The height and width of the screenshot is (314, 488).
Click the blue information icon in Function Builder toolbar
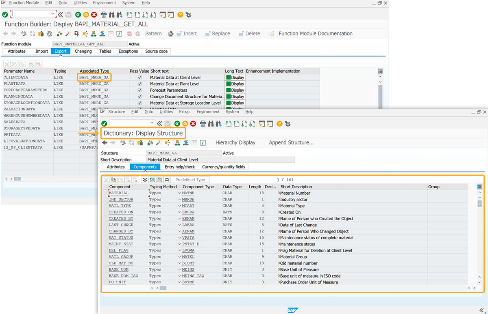[x=120, y=34]
